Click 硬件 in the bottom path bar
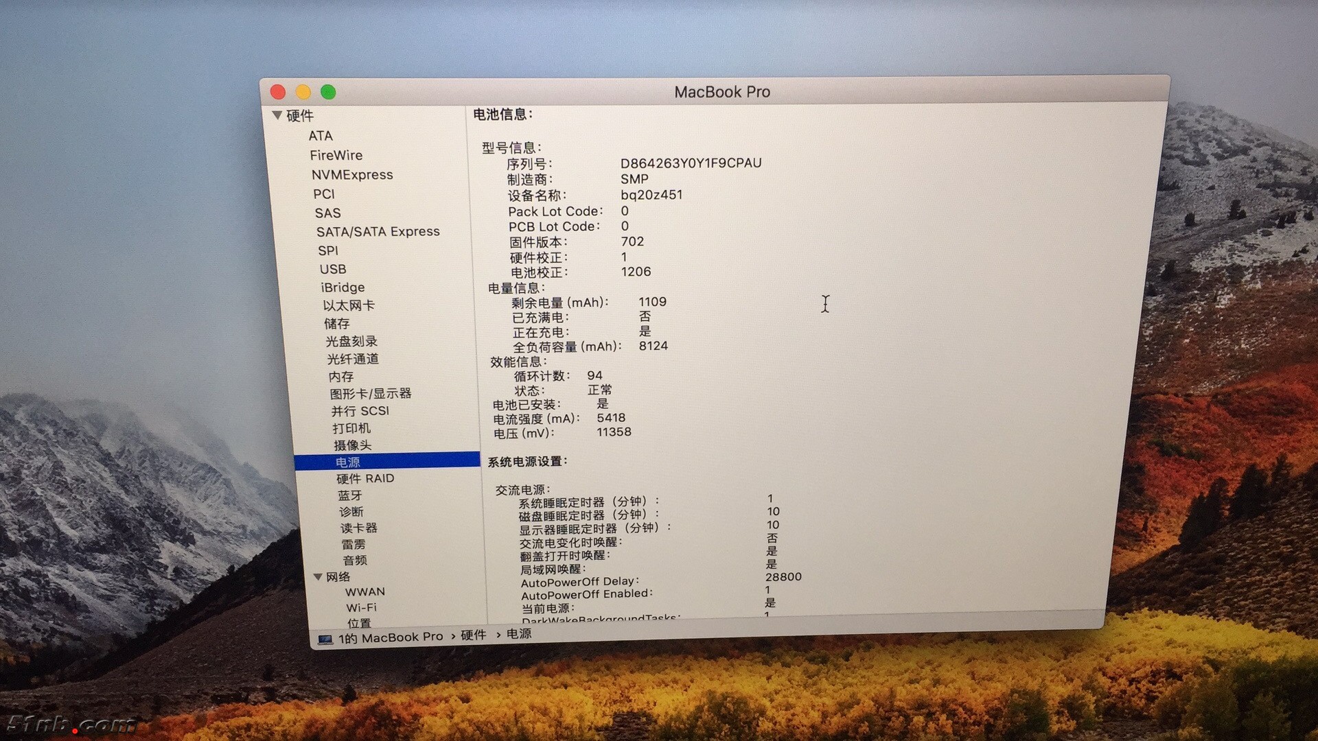The height and width of the screenshot is (741, 1318). (x=473, y=635)
